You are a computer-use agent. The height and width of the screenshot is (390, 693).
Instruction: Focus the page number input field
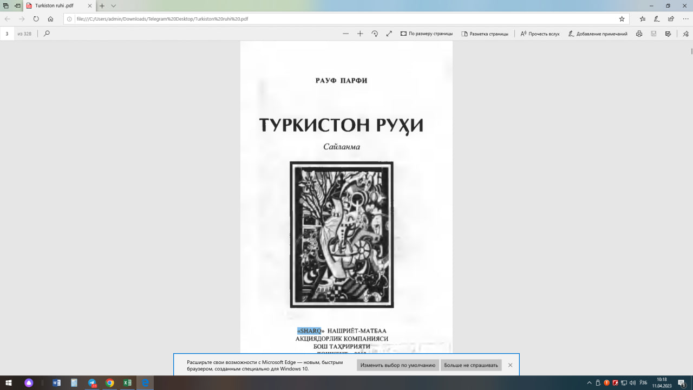point(7,34)
